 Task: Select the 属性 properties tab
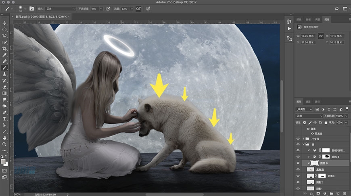tap(327, 19)
